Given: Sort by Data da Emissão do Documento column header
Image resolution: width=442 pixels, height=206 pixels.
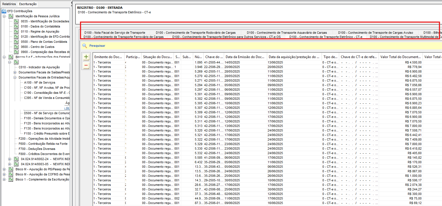Looking at the screenshot, I should point(245,57).
